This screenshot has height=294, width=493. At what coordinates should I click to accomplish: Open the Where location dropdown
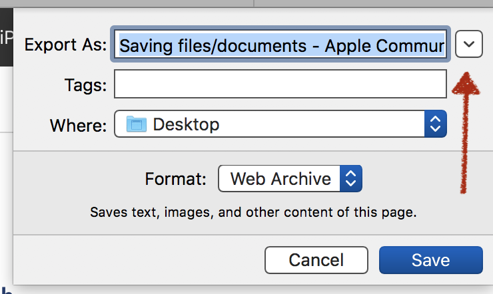[280, 124]
